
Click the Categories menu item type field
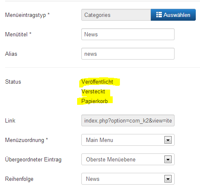[116, 15]
